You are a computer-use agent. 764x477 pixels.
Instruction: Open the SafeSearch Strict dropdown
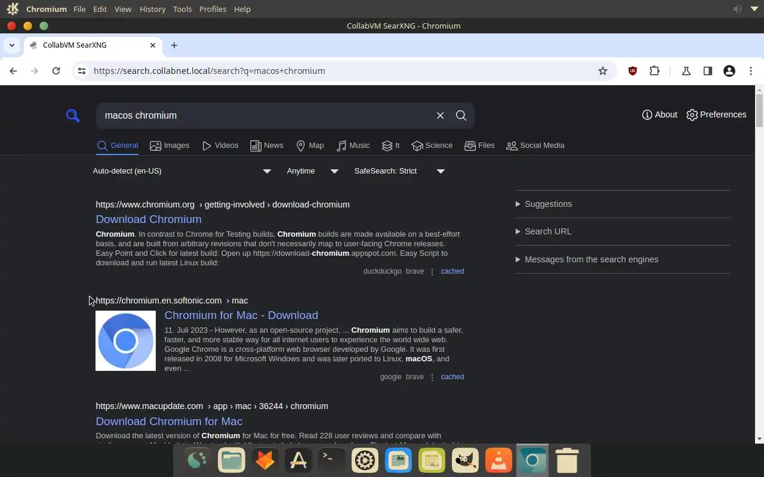click(399, 171)
